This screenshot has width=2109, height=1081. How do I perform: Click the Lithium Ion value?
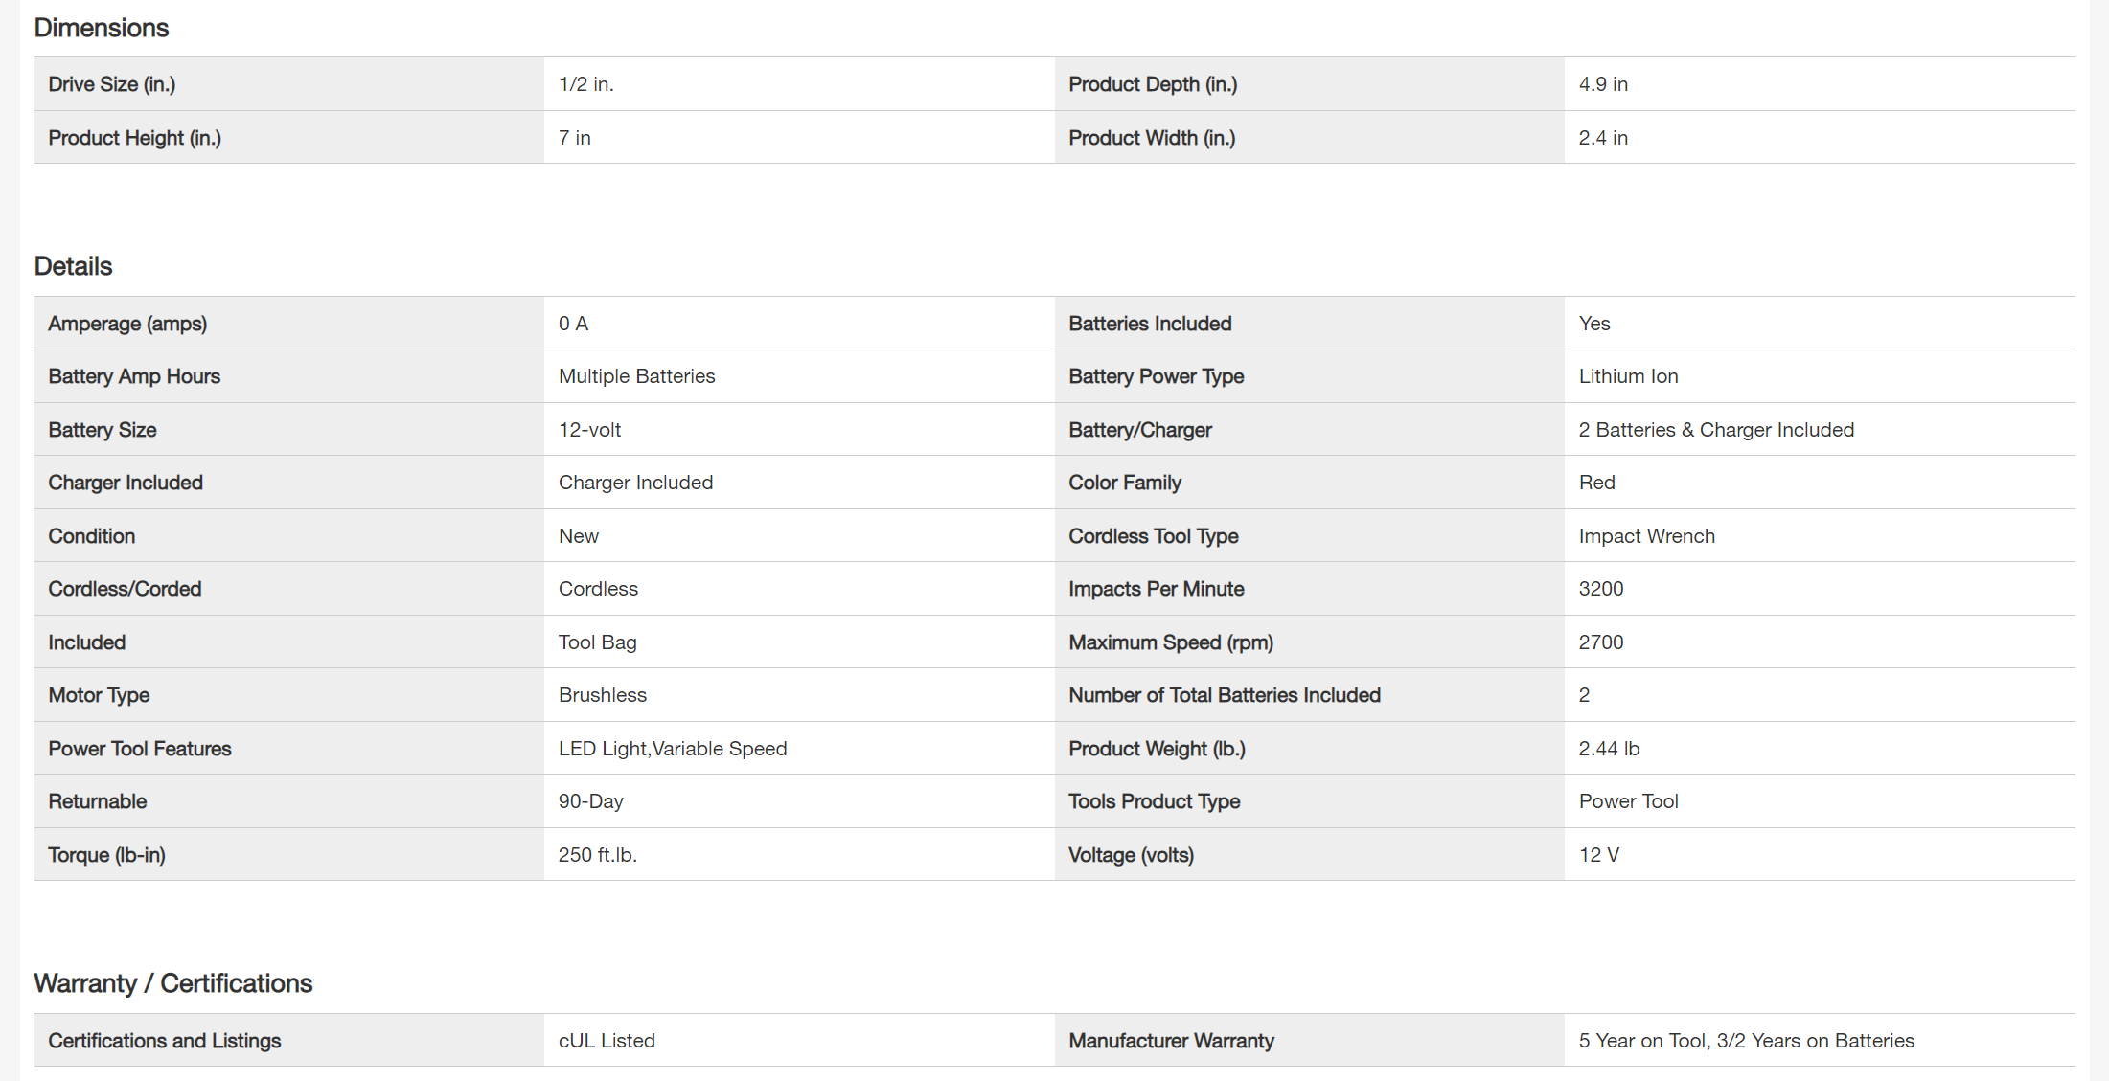[x=1628, y=376]
